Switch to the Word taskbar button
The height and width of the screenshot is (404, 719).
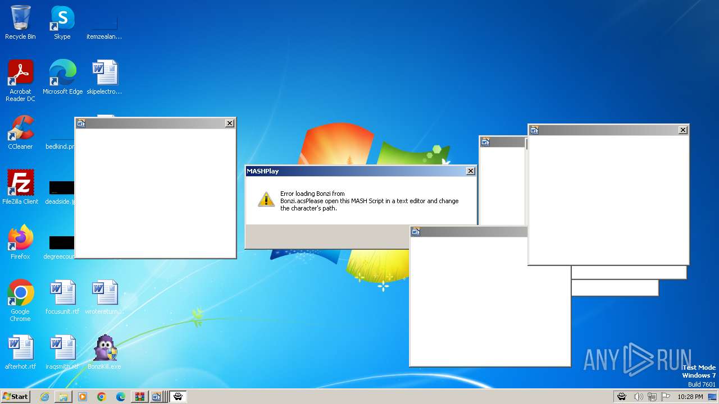pos(157,397)
